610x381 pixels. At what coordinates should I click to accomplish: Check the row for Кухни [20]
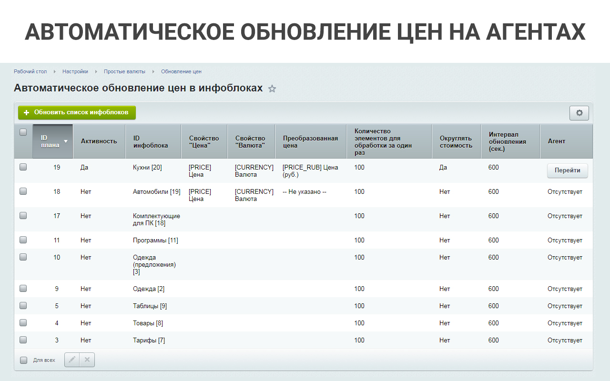pyautogui.click(x=23, y=167)
